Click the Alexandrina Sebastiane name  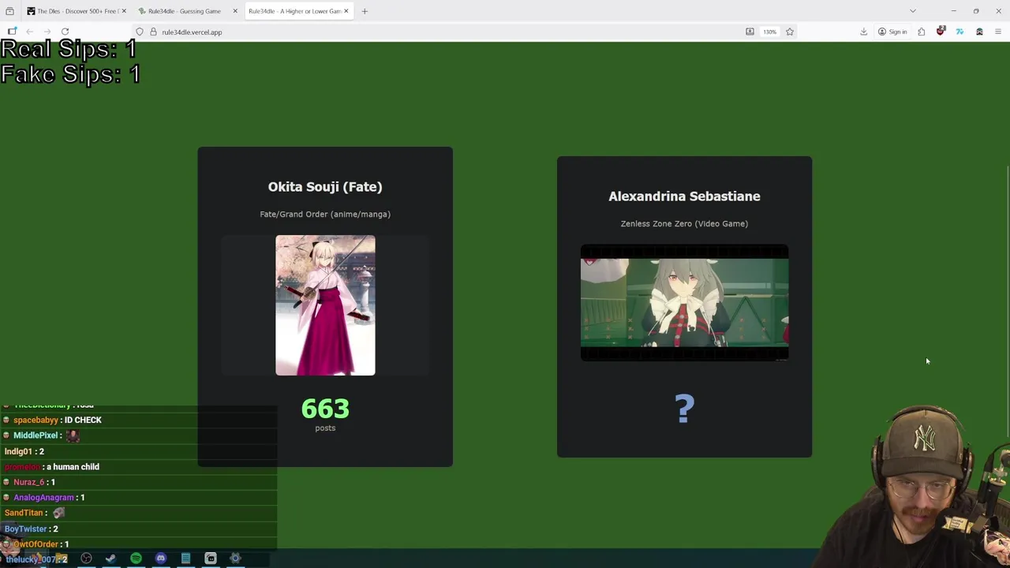click(x=684, y=196)
